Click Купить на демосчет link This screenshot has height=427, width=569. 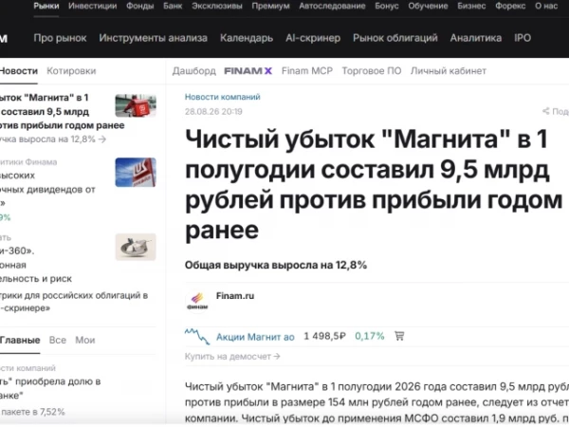point(232,357)
